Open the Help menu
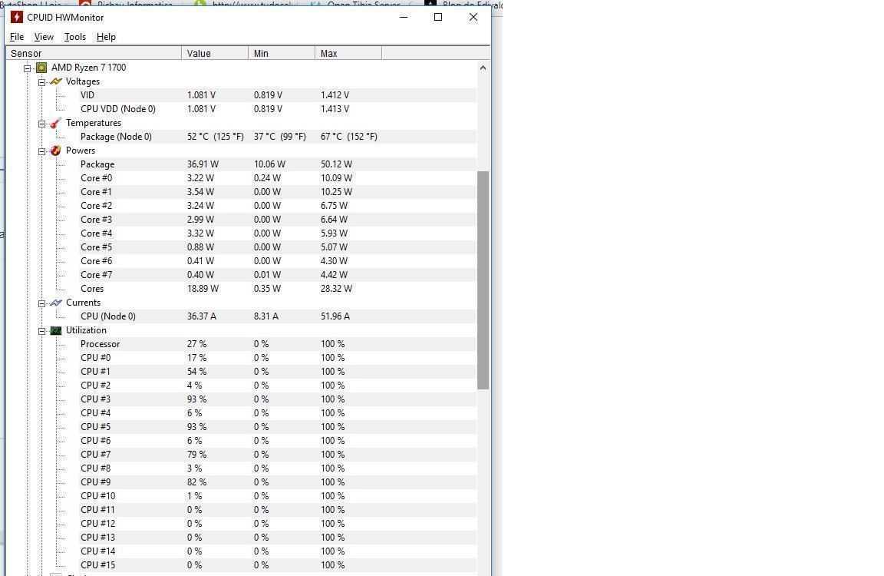This screenshot has height=576, width=884. 106,37
